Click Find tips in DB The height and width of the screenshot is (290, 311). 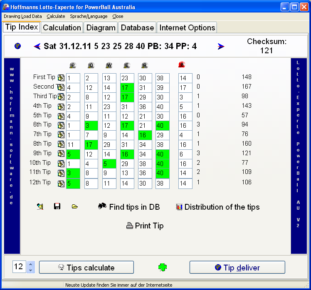[x=129, y=207]
